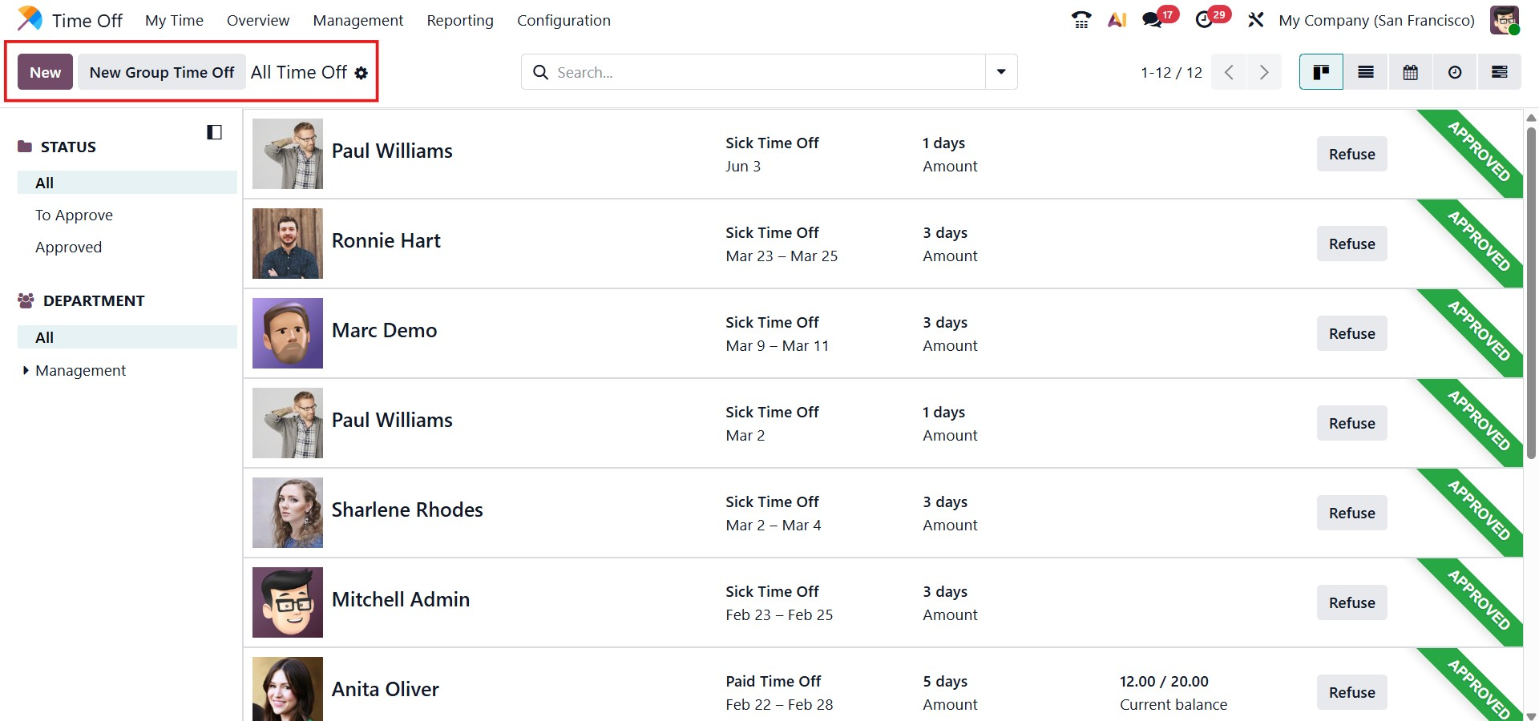Switch to list view
Image resolution: width=1539 pixels, height=721 pixels.
(1366, 72)
